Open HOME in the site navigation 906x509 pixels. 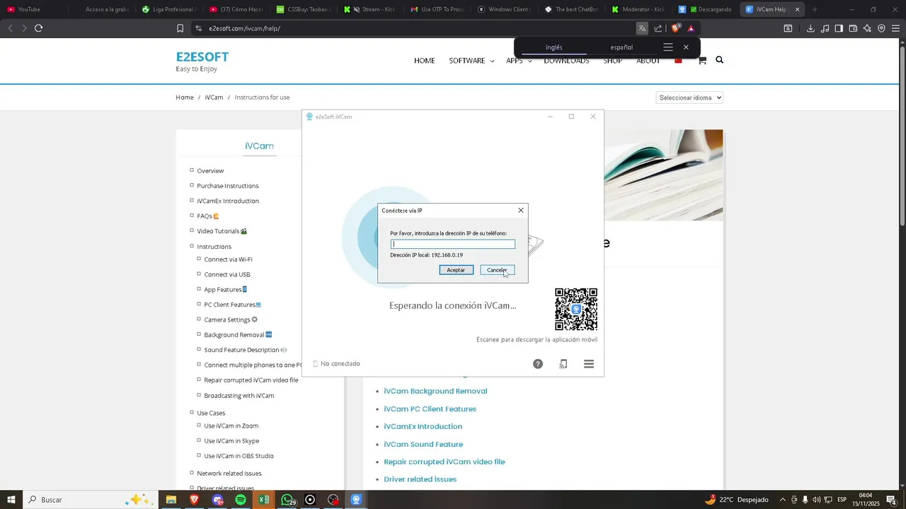click(425, 61)
